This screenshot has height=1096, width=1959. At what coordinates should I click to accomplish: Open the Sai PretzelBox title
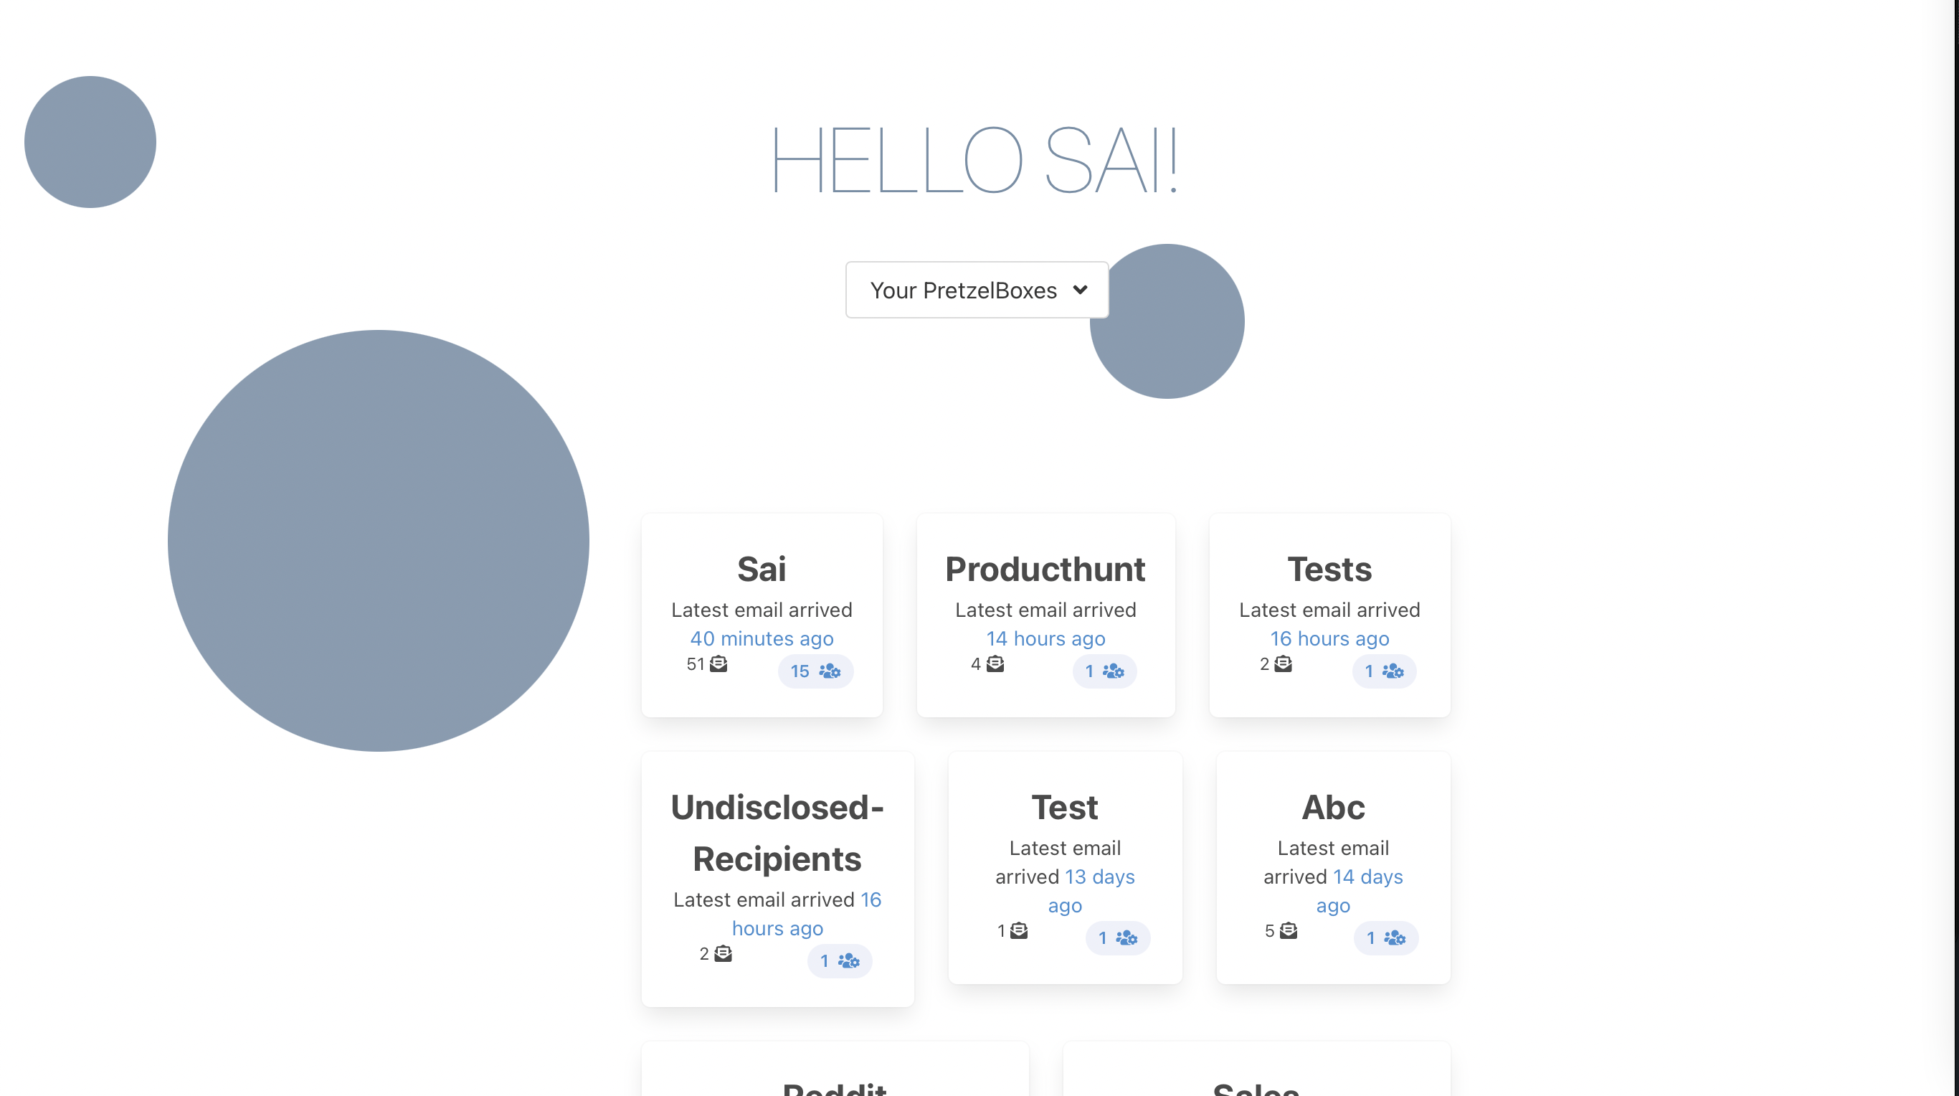pos(762,569)
